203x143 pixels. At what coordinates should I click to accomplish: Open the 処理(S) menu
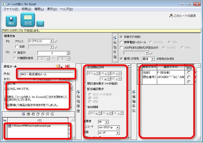coord(26,9)
